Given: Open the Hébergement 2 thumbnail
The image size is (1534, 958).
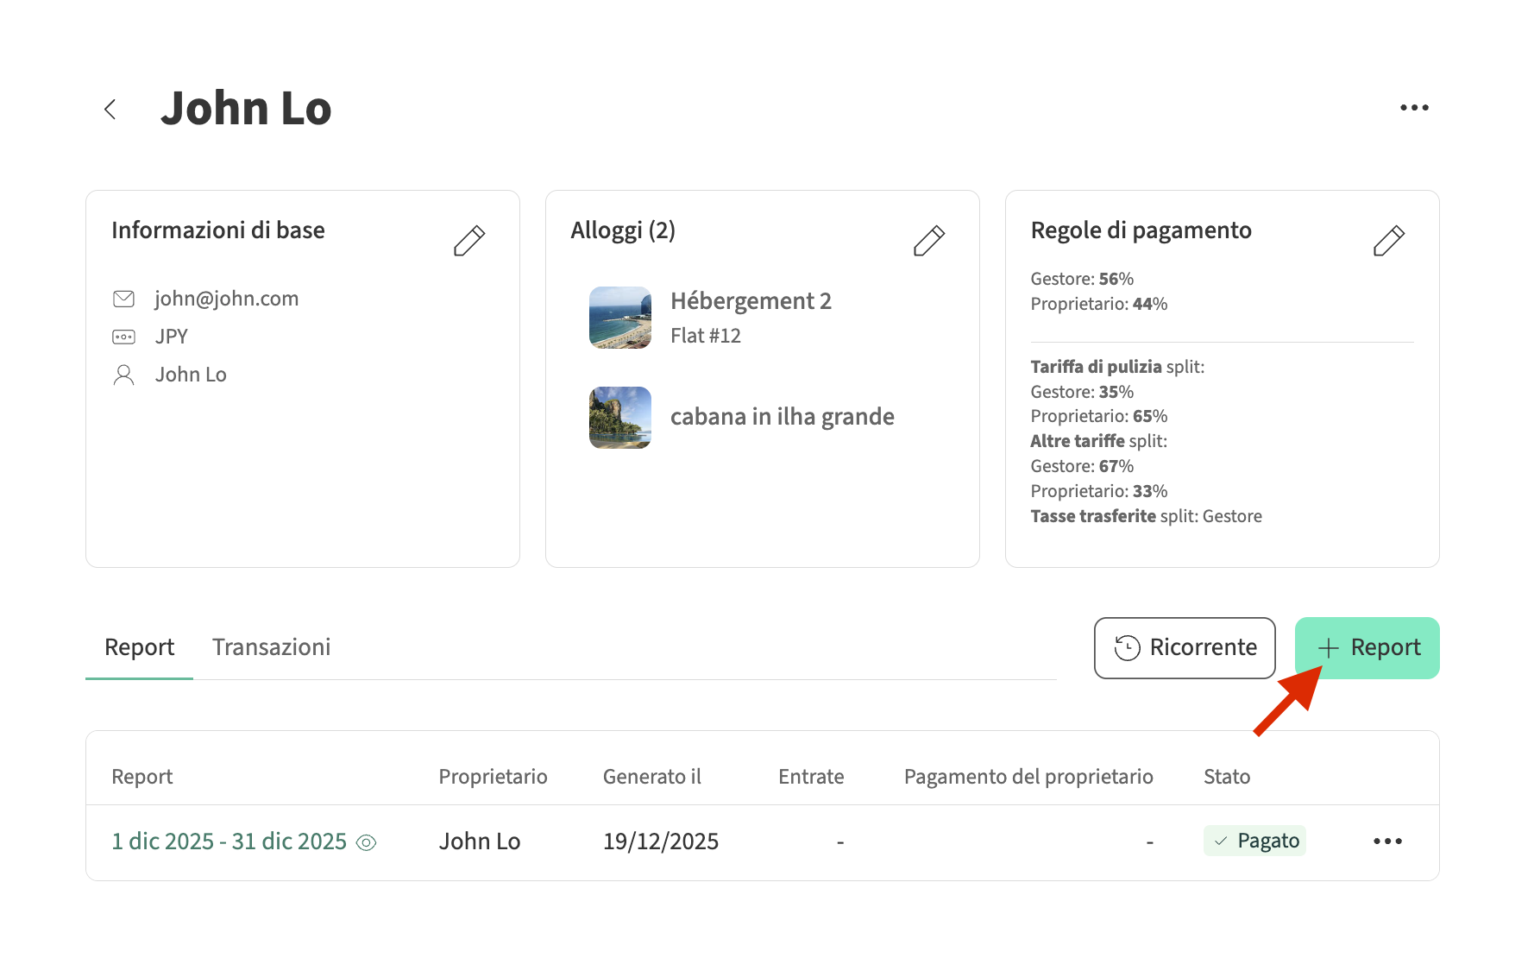Looking at the screenshot, I should point(619,318).
